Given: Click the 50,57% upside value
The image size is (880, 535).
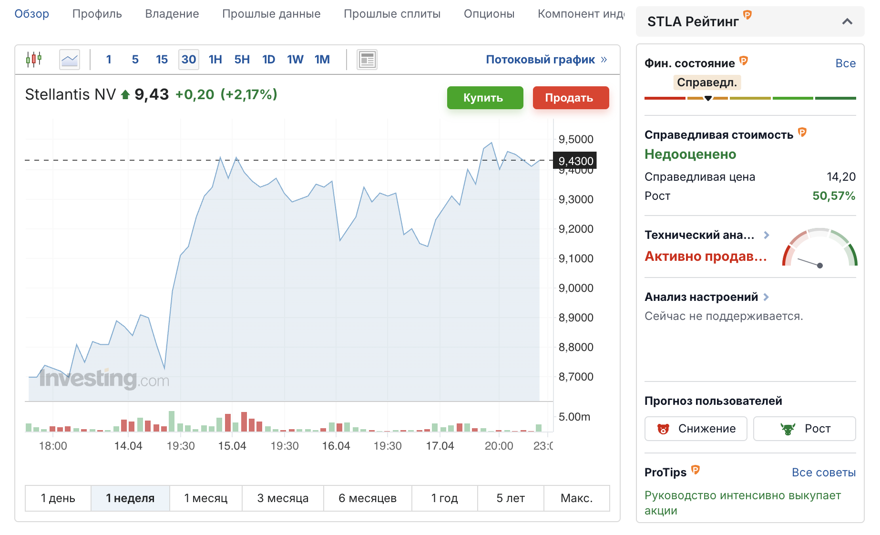Looking at the screenshot, I should [x=834, y=196].
